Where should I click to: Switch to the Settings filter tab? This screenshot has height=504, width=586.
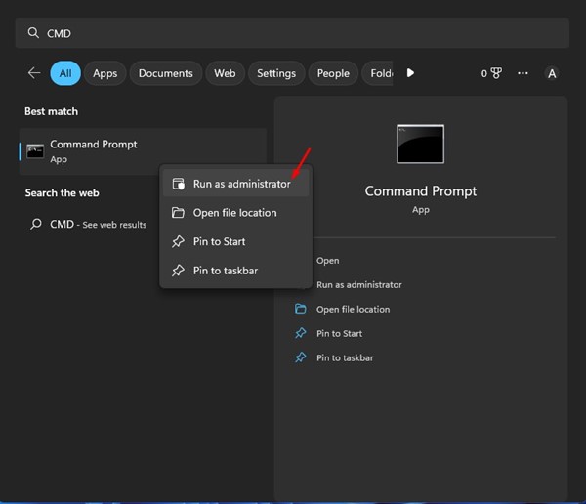click(x=276, y=73)
